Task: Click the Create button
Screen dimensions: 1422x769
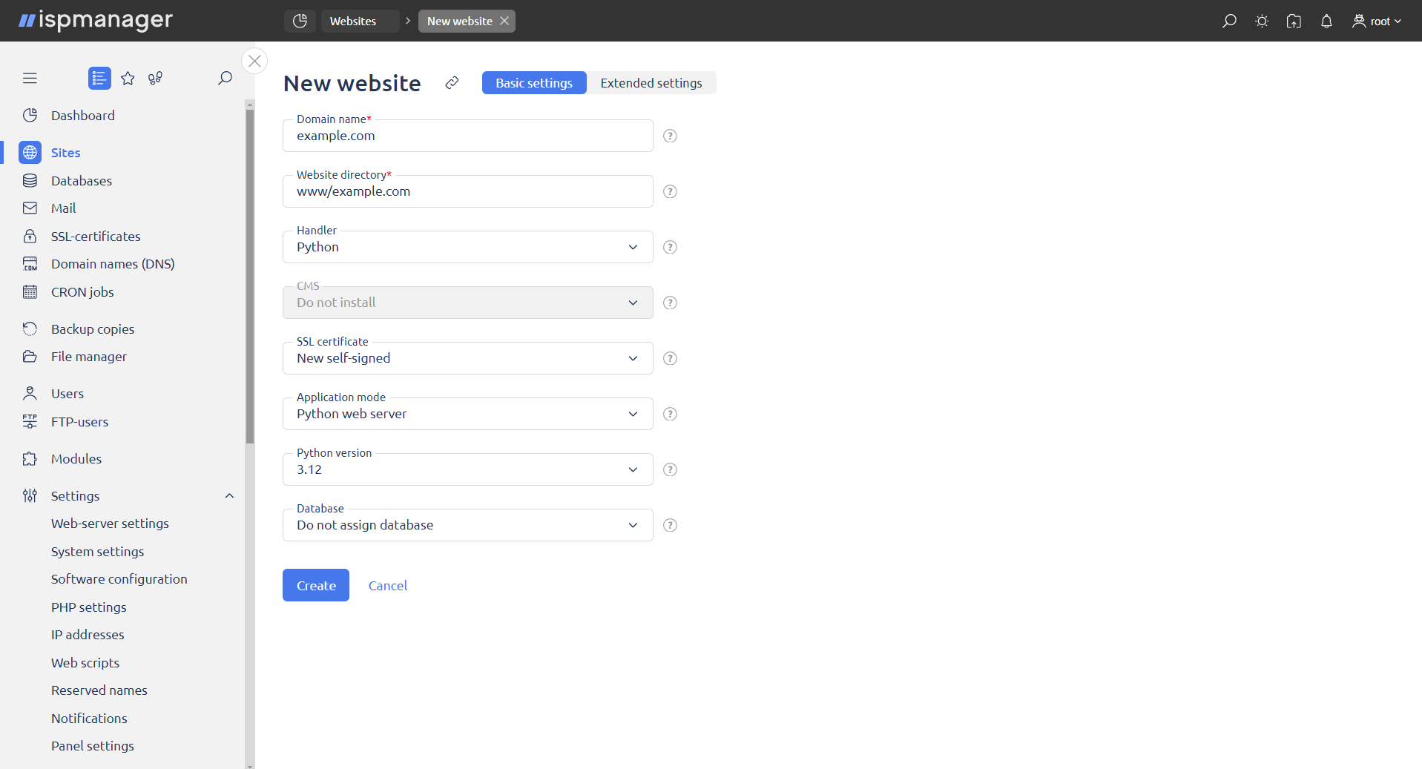Action: (315, 585)
